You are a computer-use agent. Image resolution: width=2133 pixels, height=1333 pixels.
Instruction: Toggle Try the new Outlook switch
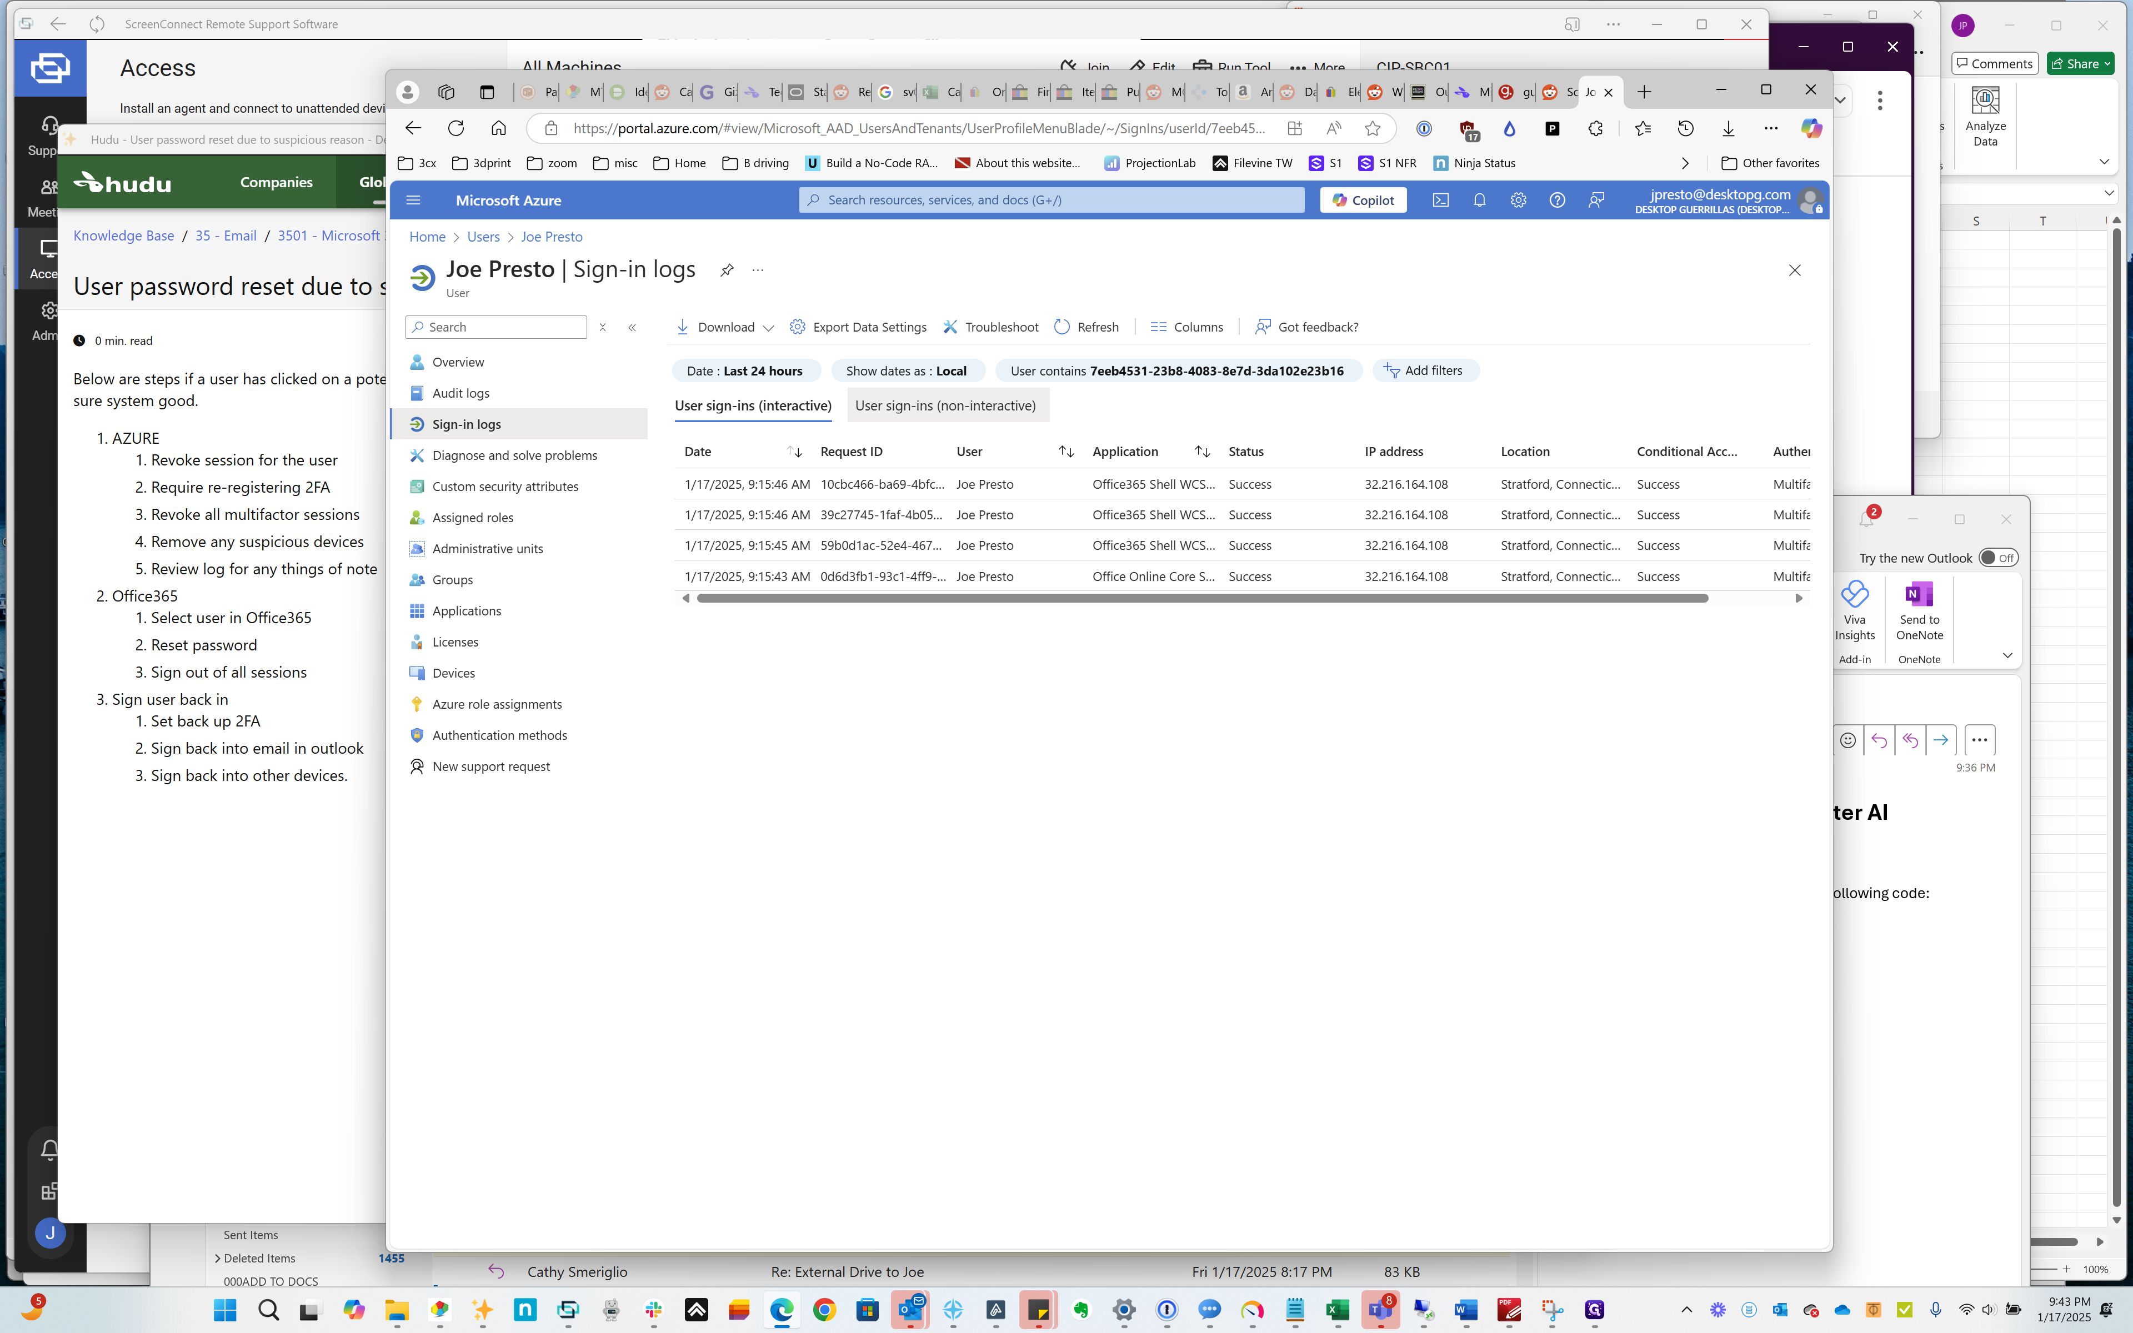1998,558
